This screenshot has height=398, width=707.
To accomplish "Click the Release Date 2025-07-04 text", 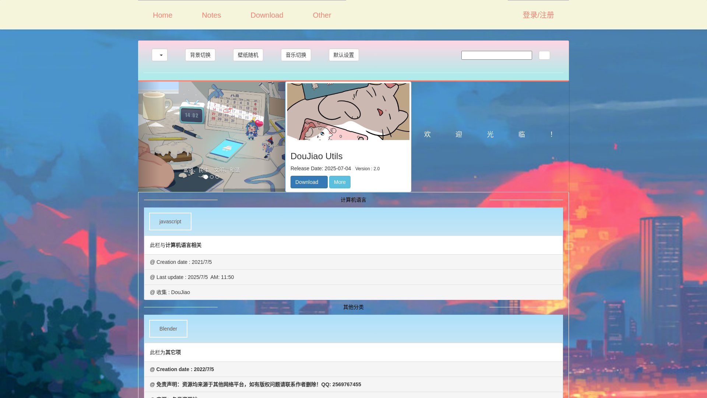I will point(321,169).
